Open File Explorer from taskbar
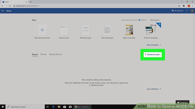The height and width of the screenshot is (109, 195). pos(59,107)
